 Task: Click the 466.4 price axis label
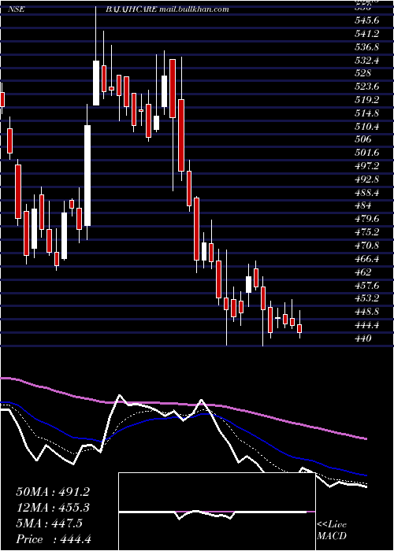pyautogui.click(x=367, y=259)
